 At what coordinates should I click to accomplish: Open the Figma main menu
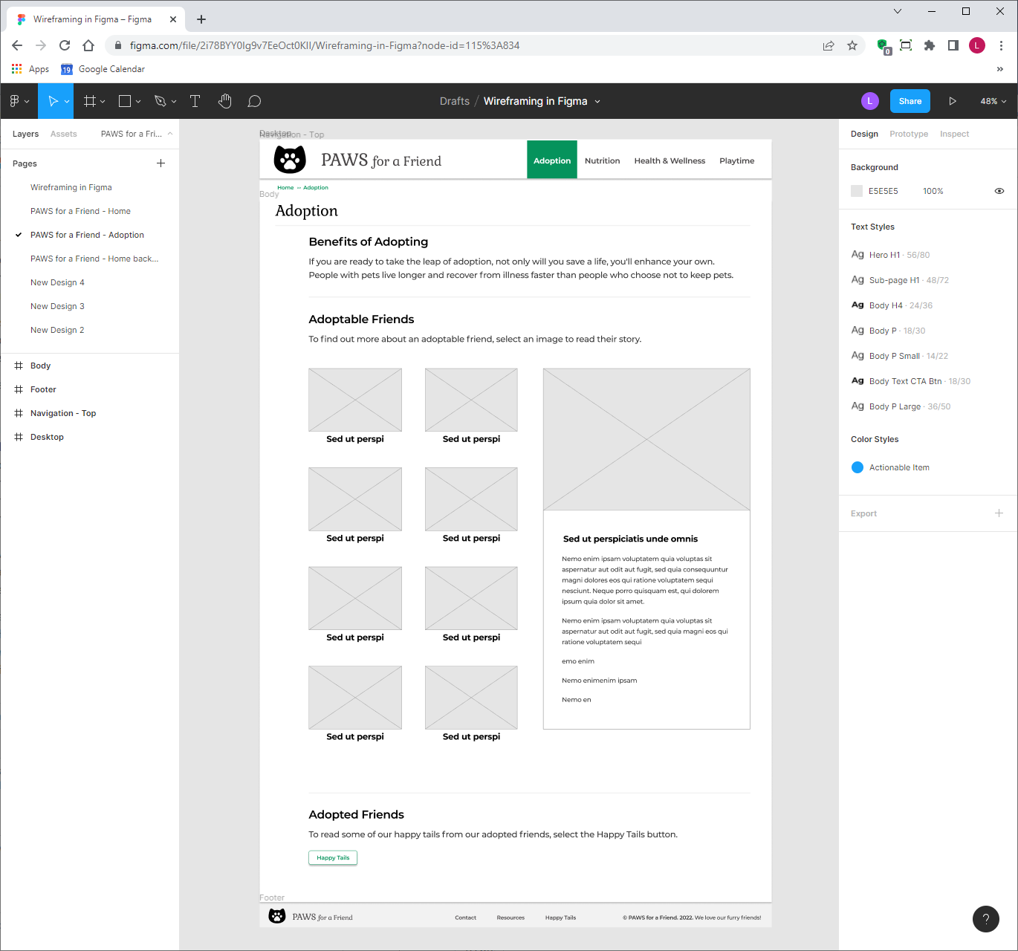click(15, 100)
